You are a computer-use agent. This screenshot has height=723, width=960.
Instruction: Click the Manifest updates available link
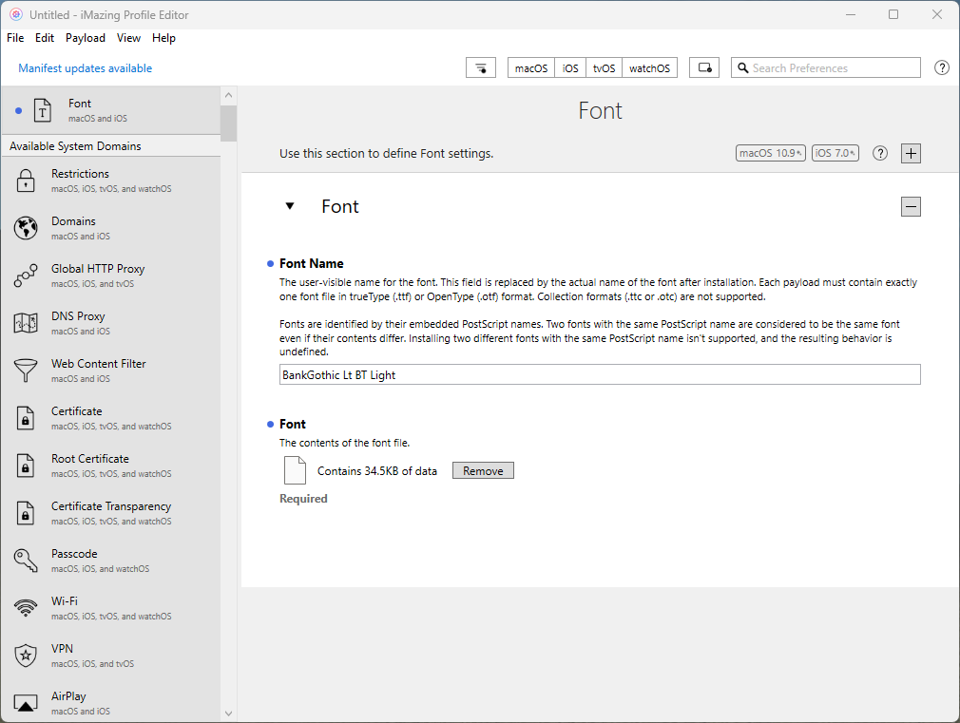84,67
